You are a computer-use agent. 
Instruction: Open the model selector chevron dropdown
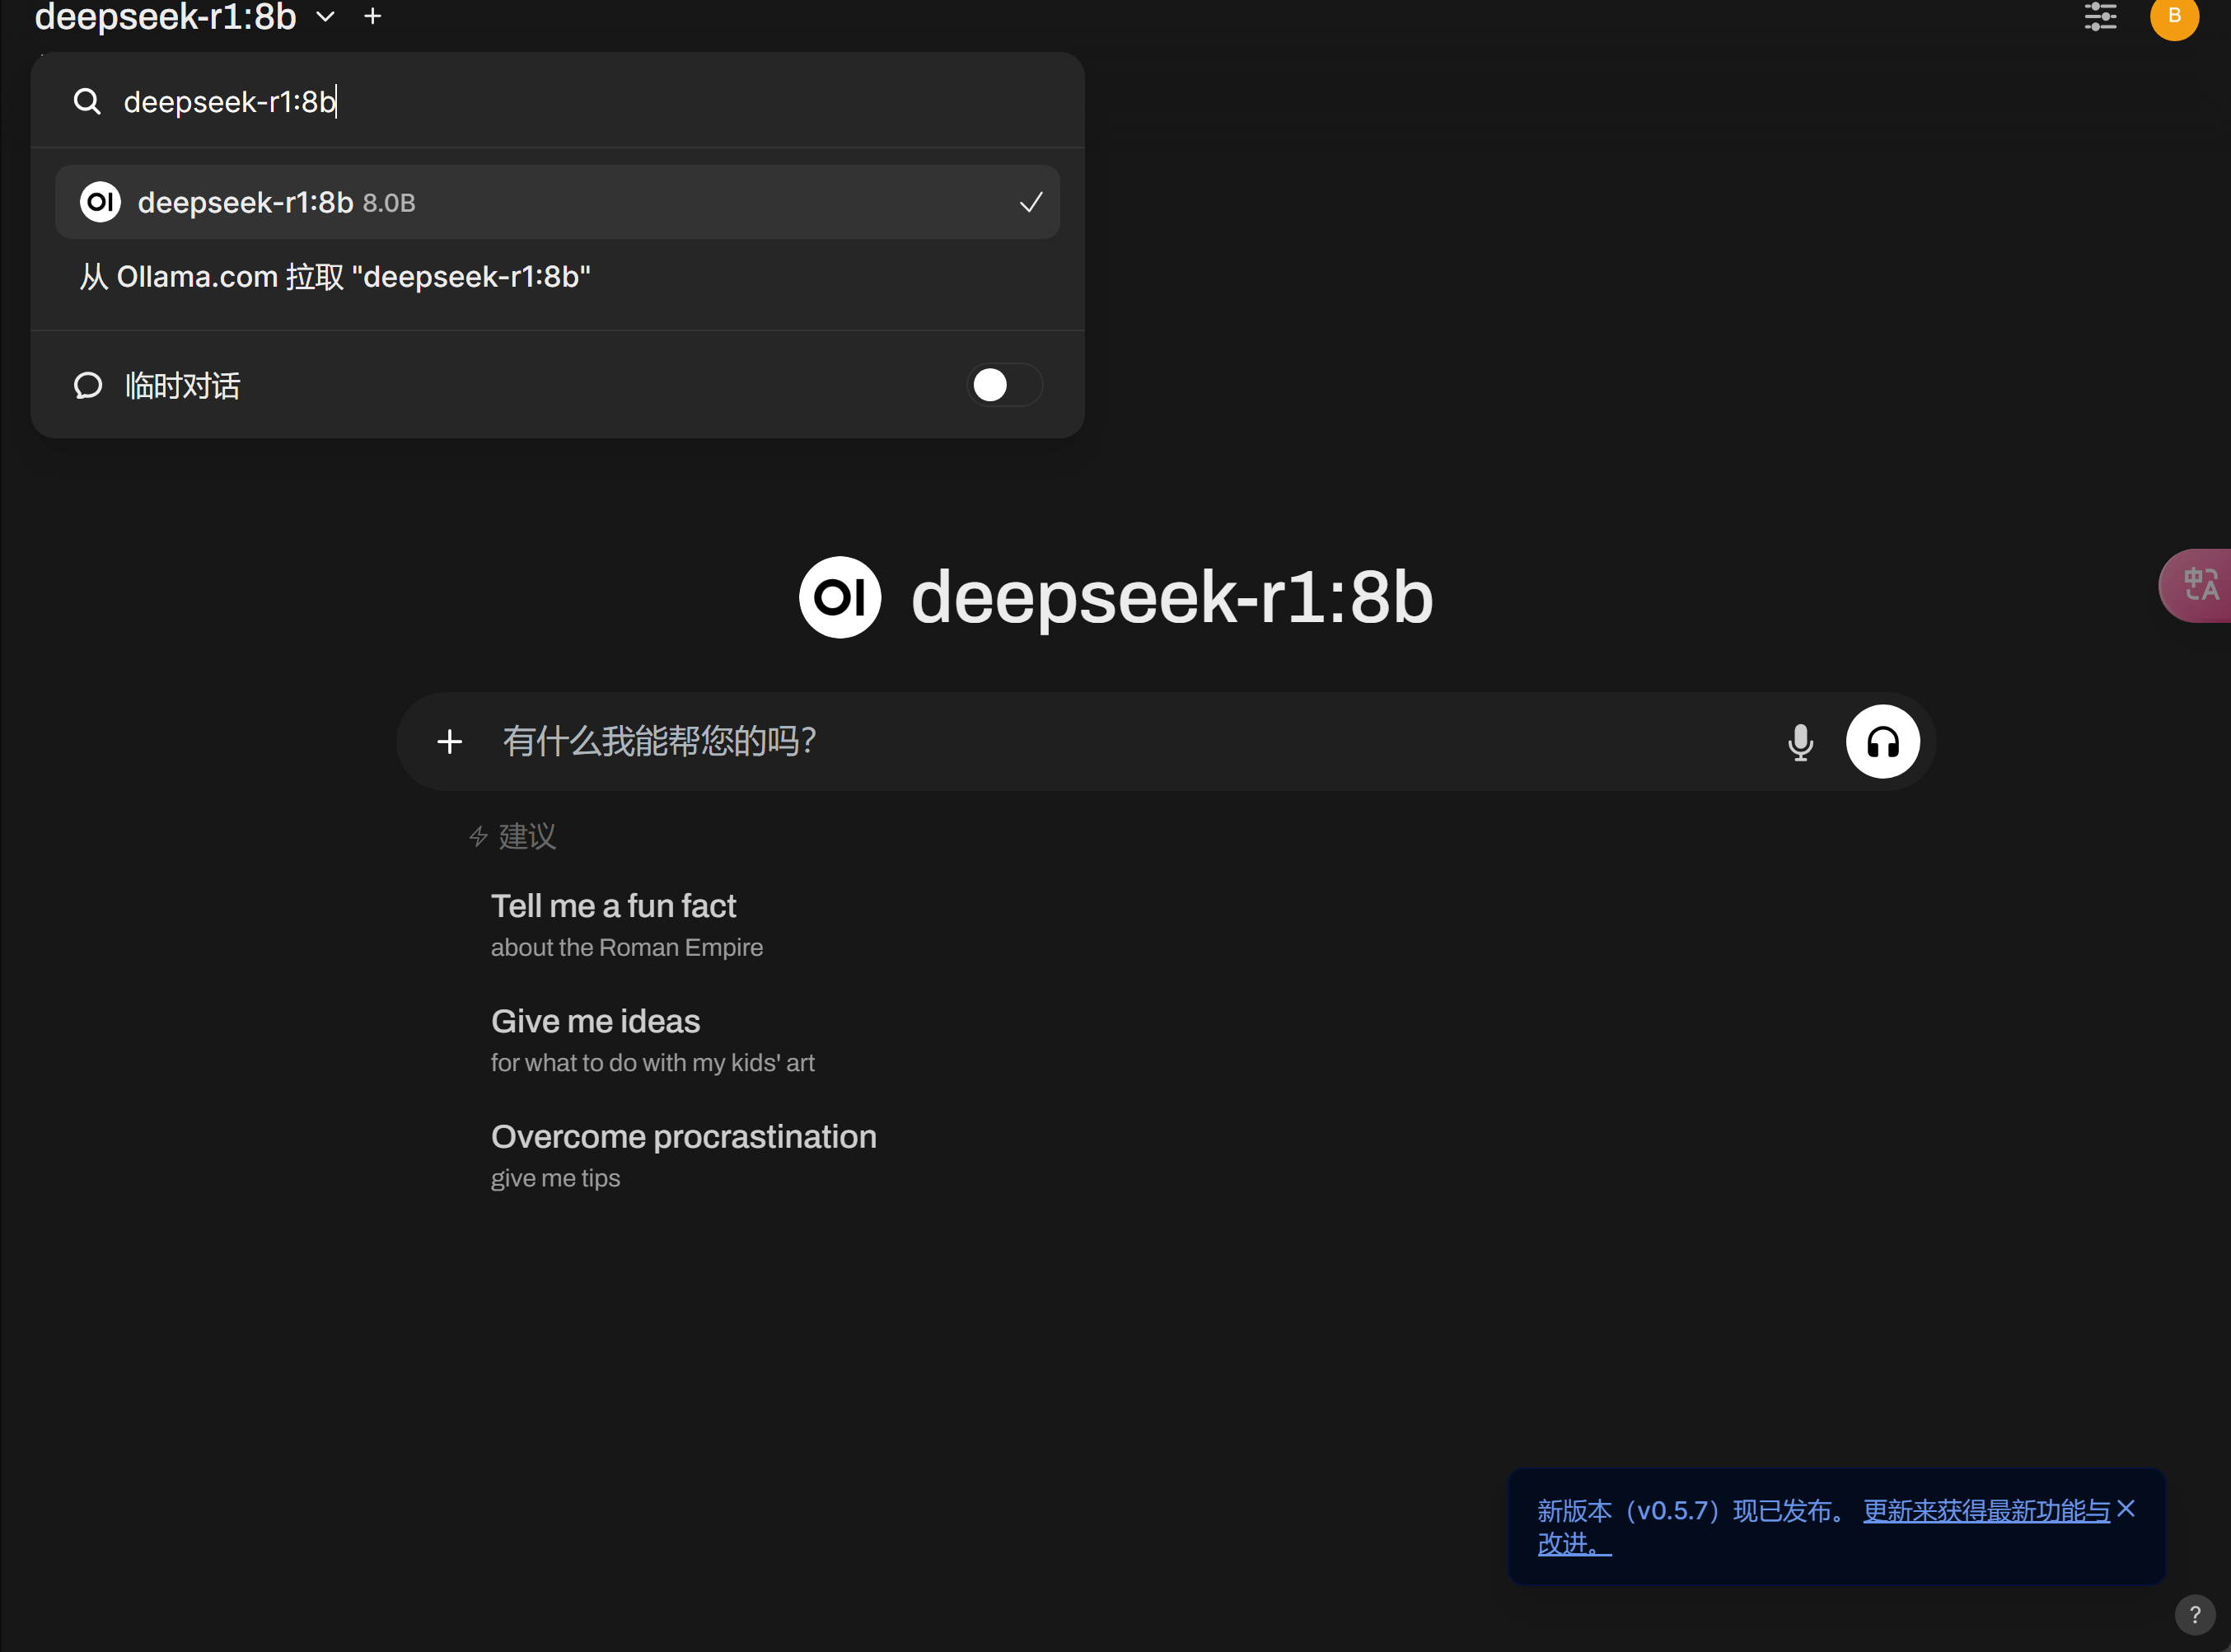point(325,17)
